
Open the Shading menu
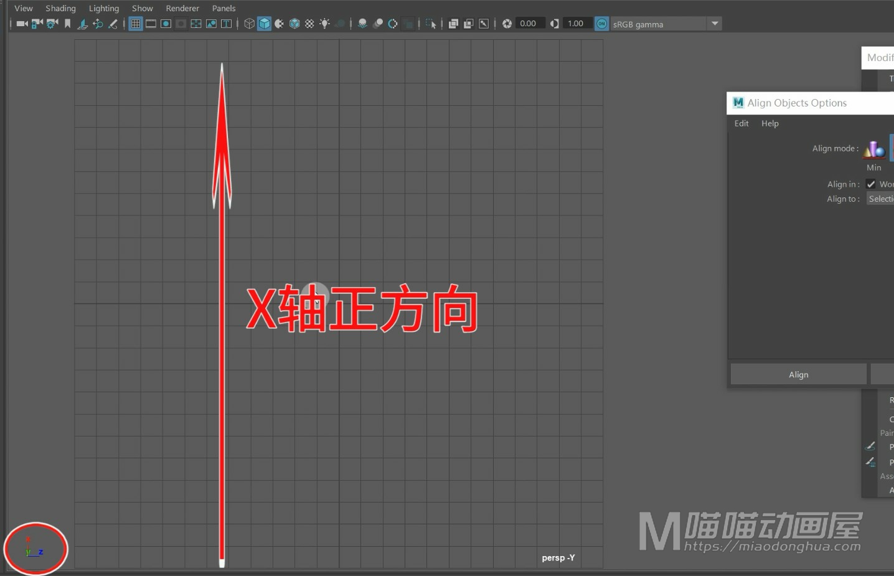60,8
